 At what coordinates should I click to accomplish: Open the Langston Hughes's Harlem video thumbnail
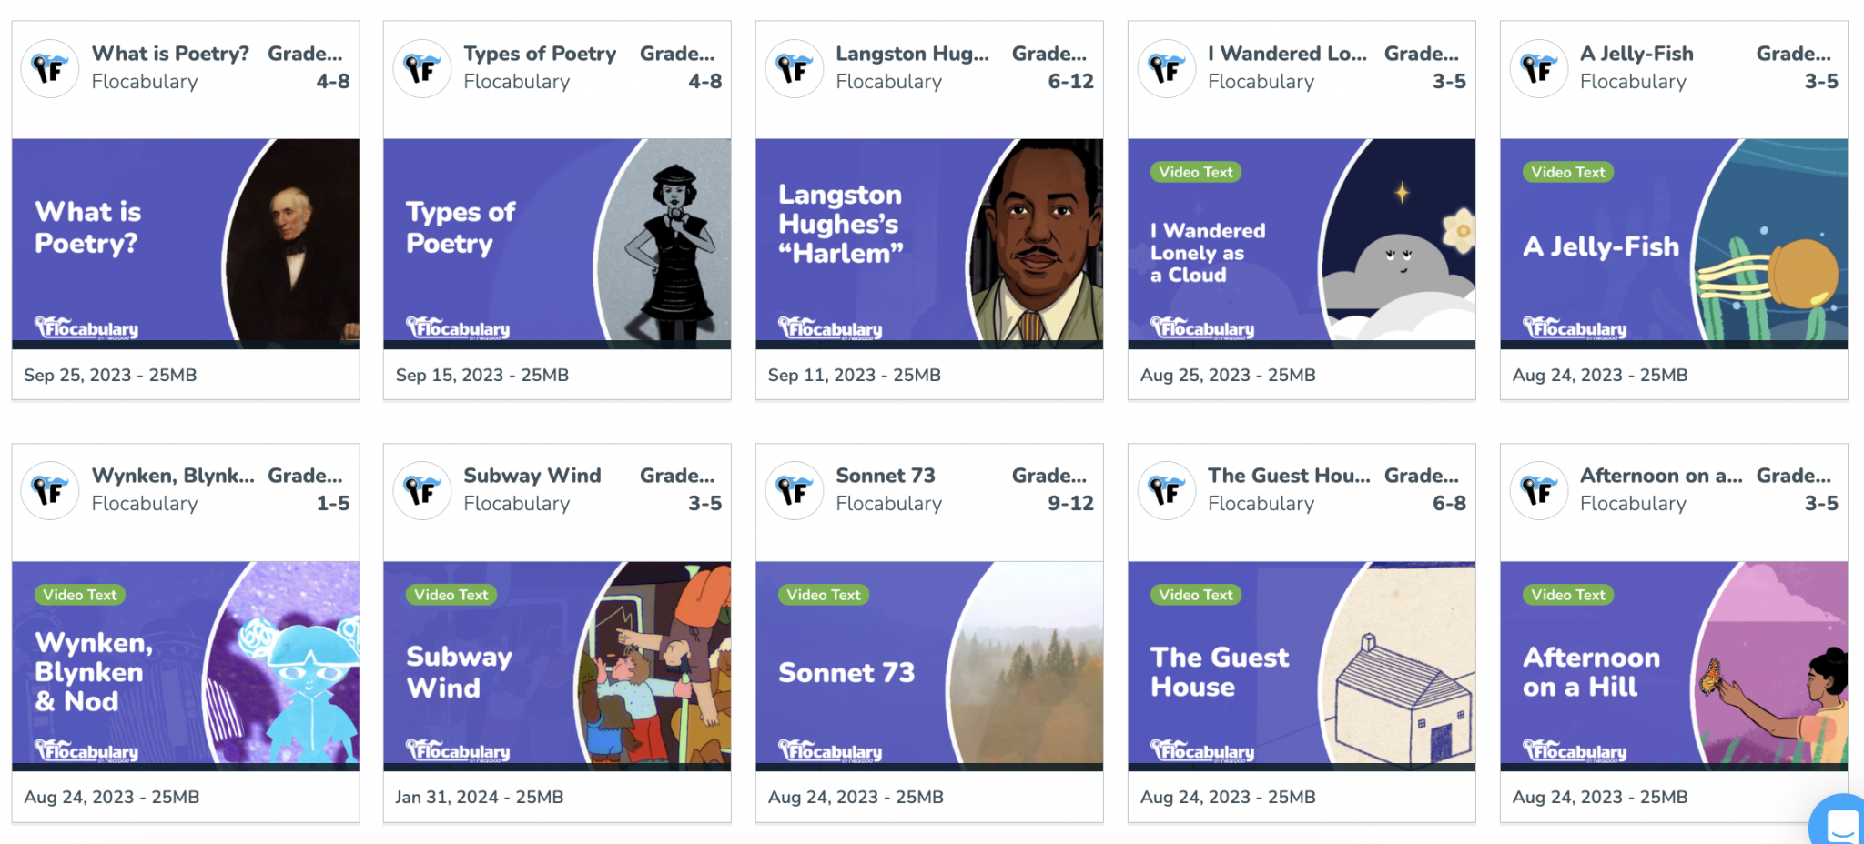(x=928, y=241)
